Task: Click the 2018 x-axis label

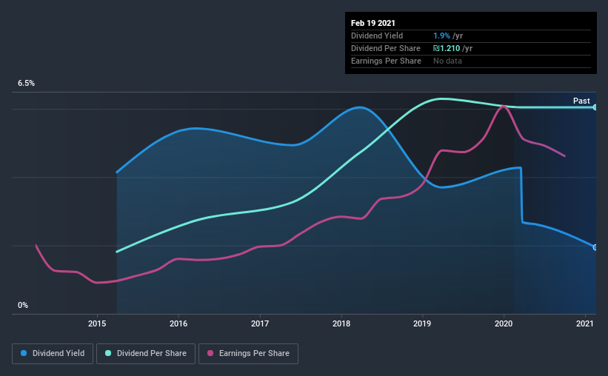Action: [341, 323]
